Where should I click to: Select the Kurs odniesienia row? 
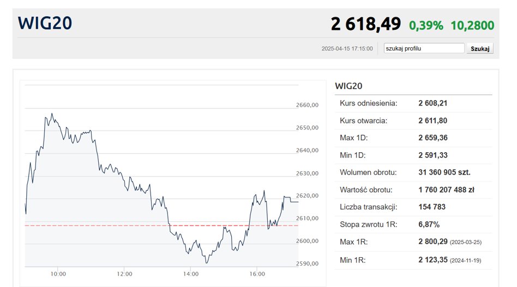click(x=413, y=103)
